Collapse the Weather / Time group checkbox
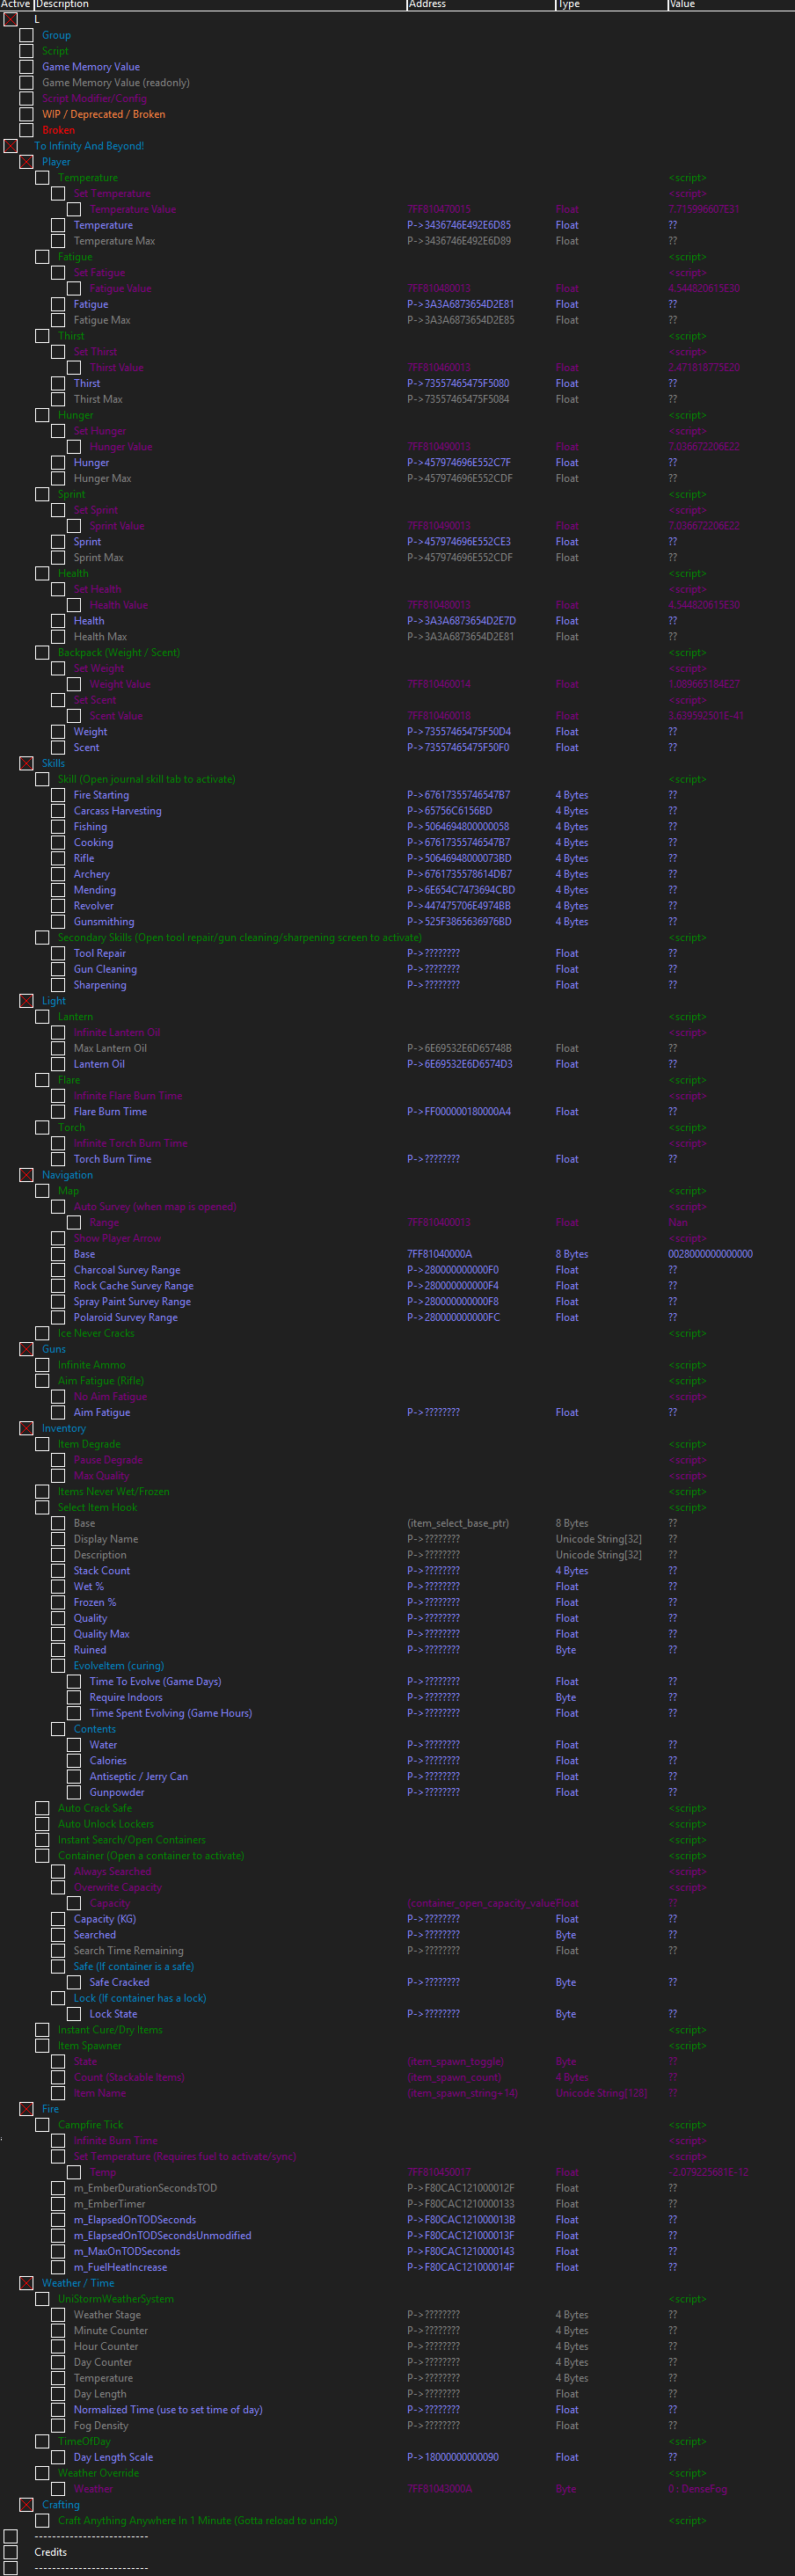 coord(26,2283)
